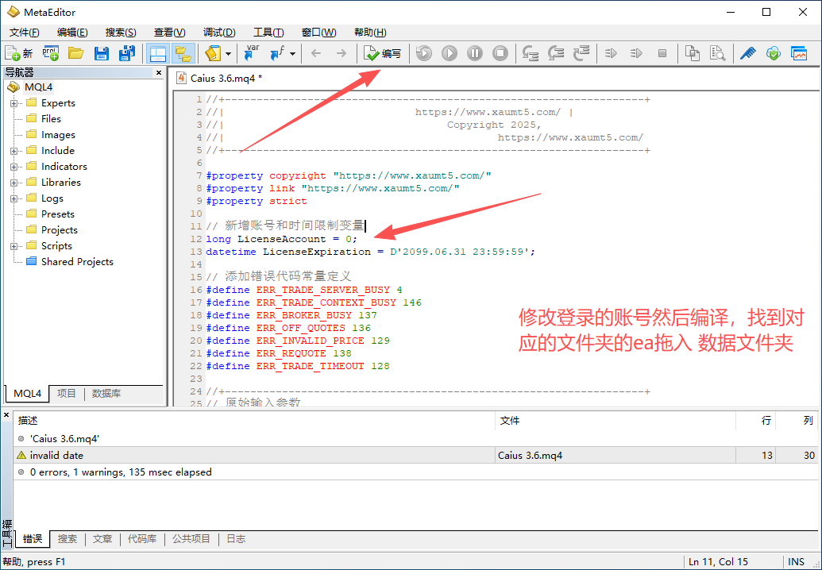Navigate forward with the right arrow
This screenshot has width=822, height=570.
(341, 53)
